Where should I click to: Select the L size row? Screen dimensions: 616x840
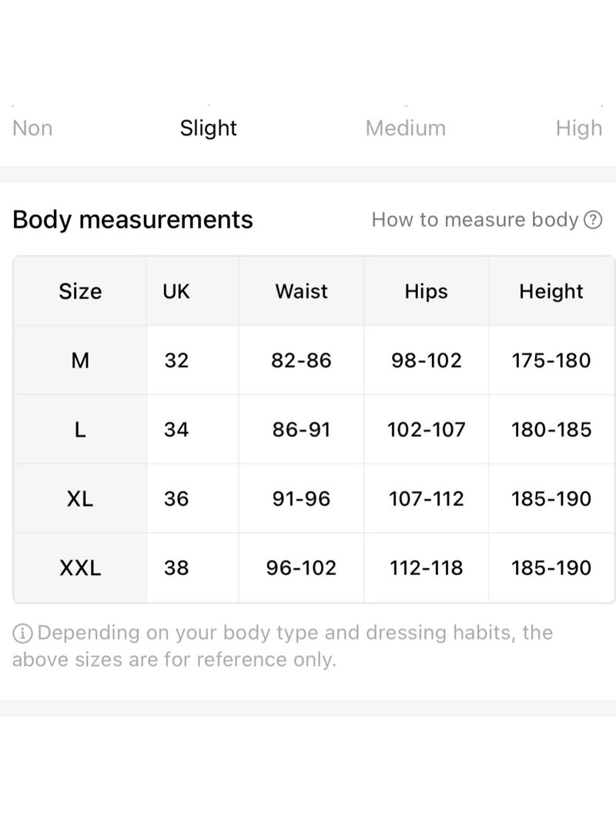point(314,429)
